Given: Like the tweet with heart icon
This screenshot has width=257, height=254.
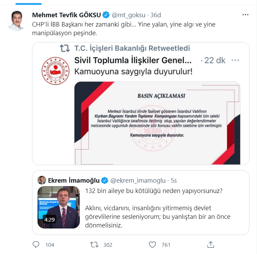Looking at the screenshot, I should coord(153,245).
